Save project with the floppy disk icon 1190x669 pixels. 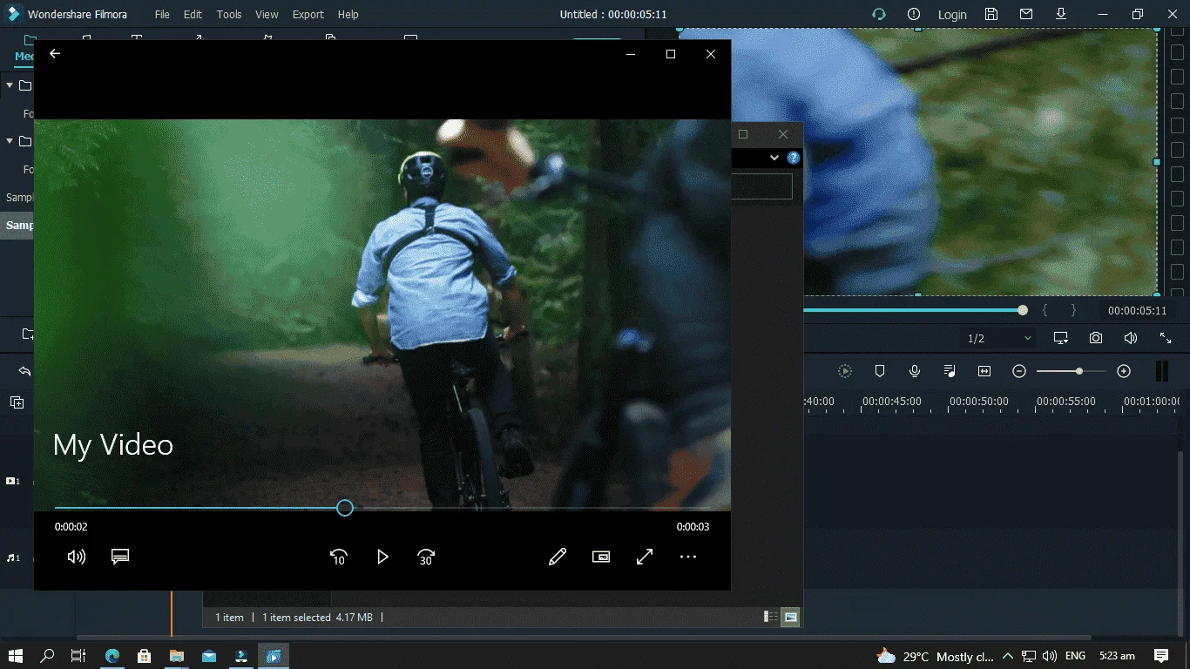(991, 14)
